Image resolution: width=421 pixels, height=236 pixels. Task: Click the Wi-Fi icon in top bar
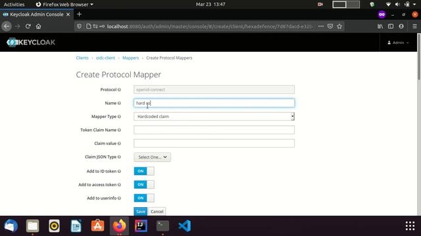click(388, 5)
